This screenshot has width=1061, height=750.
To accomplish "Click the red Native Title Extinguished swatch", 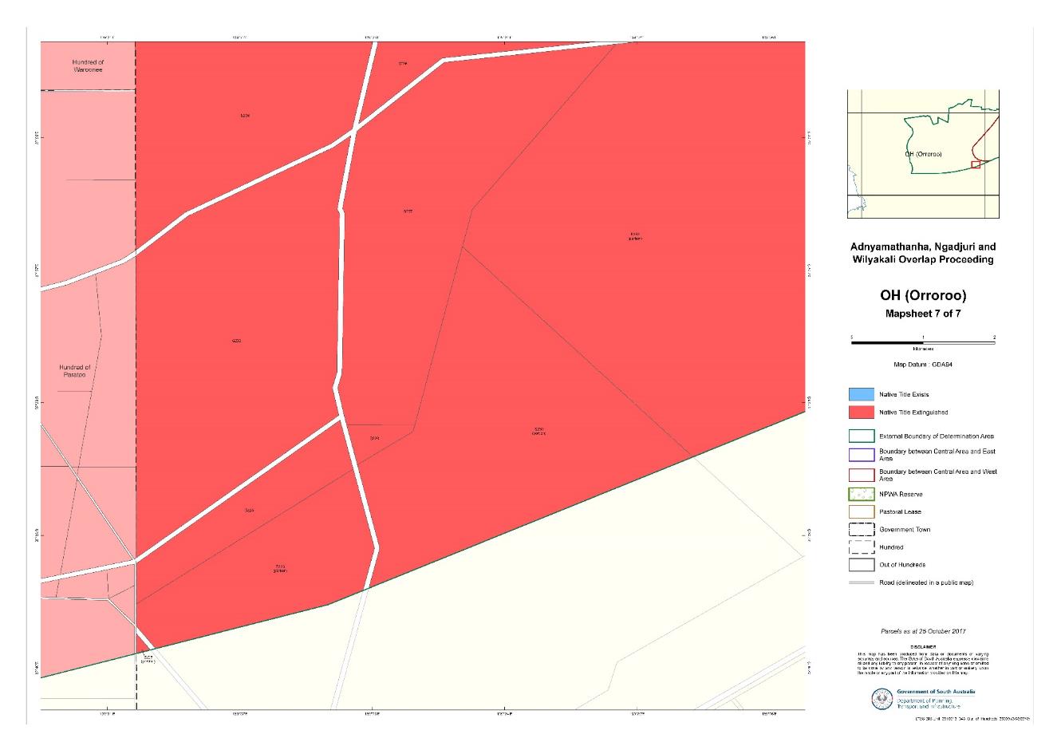I will 862,412.
